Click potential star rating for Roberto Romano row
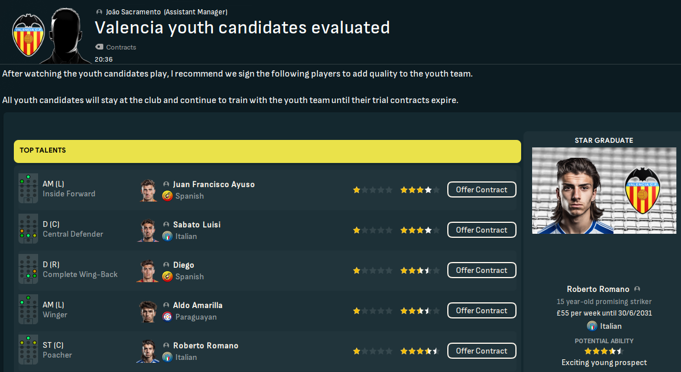Viewport: 681px width, 372px height. tap(420, 351)
